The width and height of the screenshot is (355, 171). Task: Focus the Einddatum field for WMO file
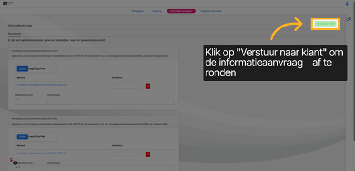tap(127, 154)
